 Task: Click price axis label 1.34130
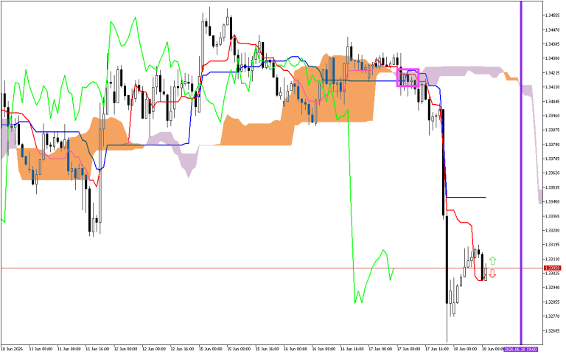(553, 87)
